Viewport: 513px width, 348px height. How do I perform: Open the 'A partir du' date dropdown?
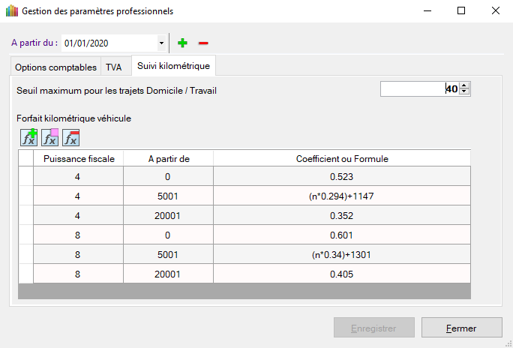click(x=161, y=43)
